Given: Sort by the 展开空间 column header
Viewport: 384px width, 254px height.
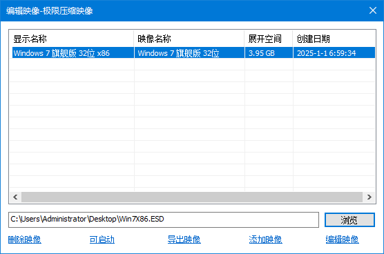Looking at the screenshot, I should [x=269, y=39].
